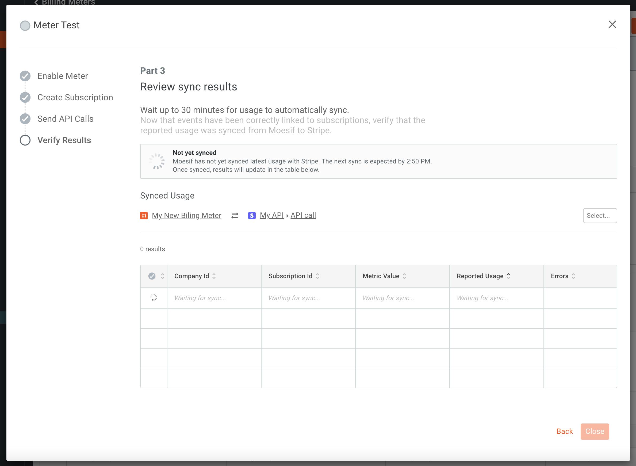
Task: Open the Select... dropdown
Action: click(x=600, y=216)
